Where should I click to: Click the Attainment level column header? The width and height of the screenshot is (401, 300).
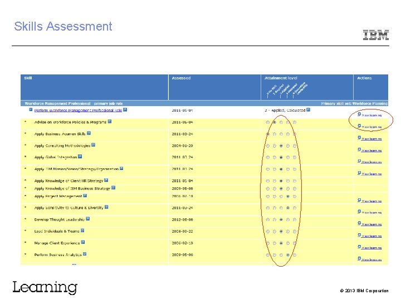pyautogui.click(x=307, y=87)
